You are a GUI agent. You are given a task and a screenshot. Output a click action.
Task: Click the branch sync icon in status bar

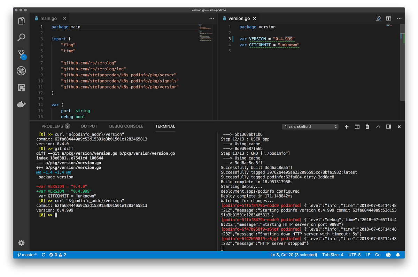(43, 255)
